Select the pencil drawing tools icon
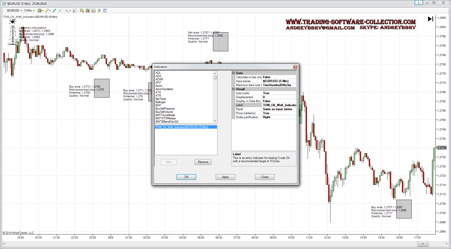This screenshot has height=249, width=451. 47,11
